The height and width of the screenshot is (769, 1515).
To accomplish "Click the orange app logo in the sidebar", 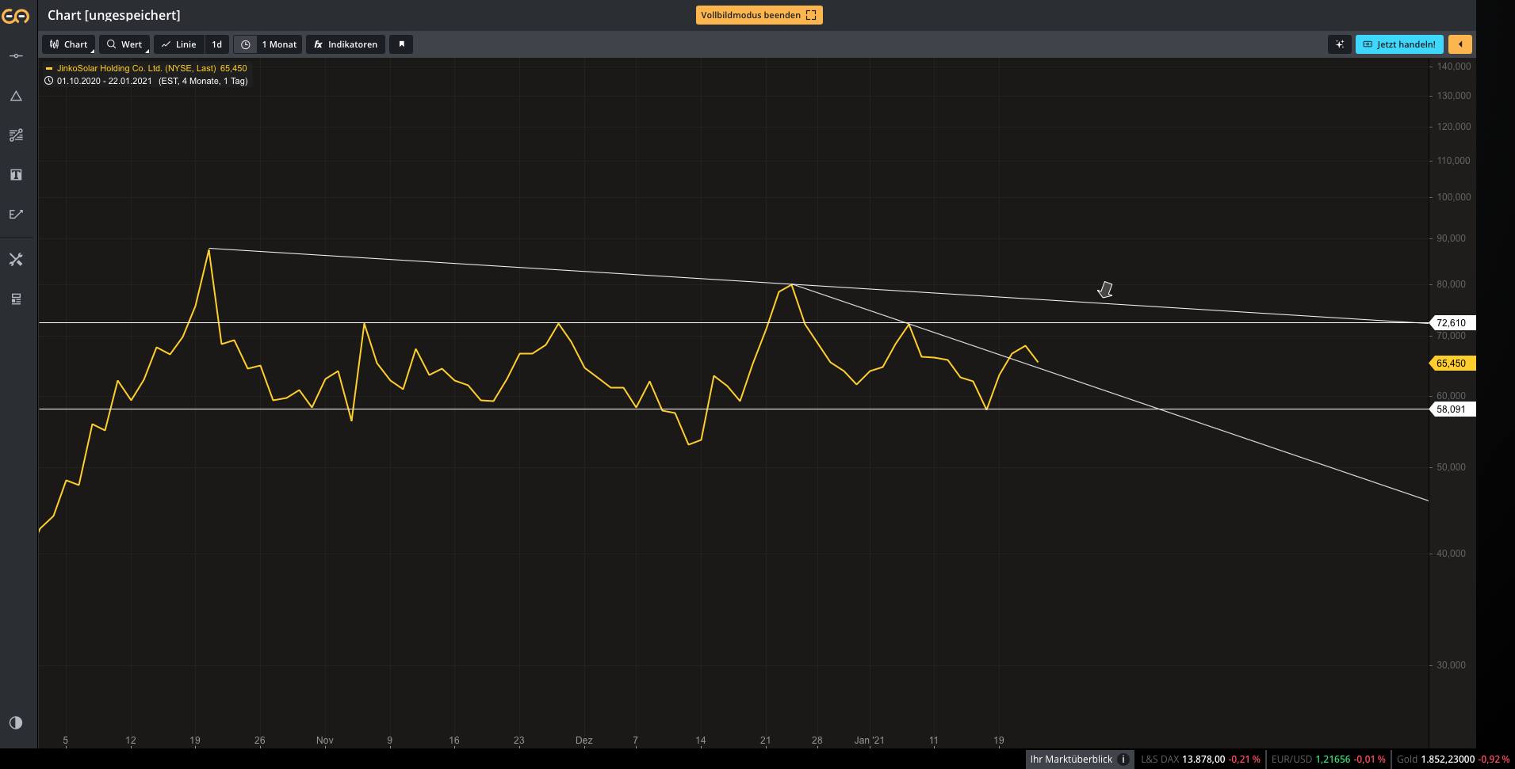I will click(x=16, y=16).
